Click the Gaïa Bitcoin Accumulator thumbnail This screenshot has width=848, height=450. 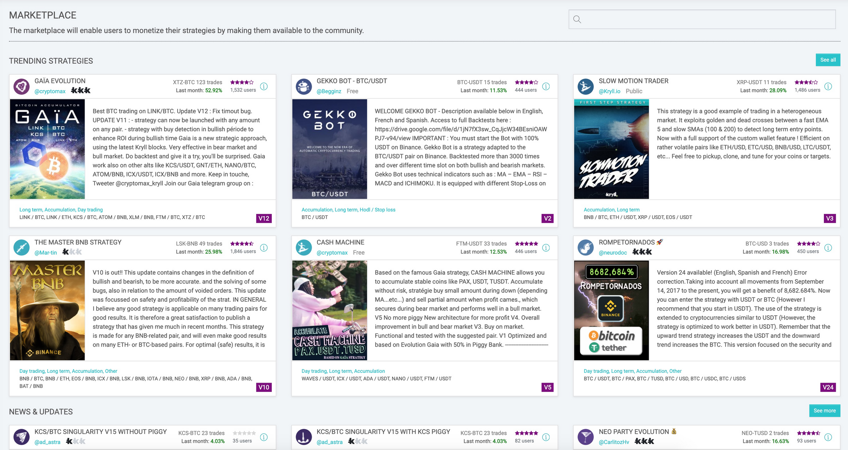(47, 149)
